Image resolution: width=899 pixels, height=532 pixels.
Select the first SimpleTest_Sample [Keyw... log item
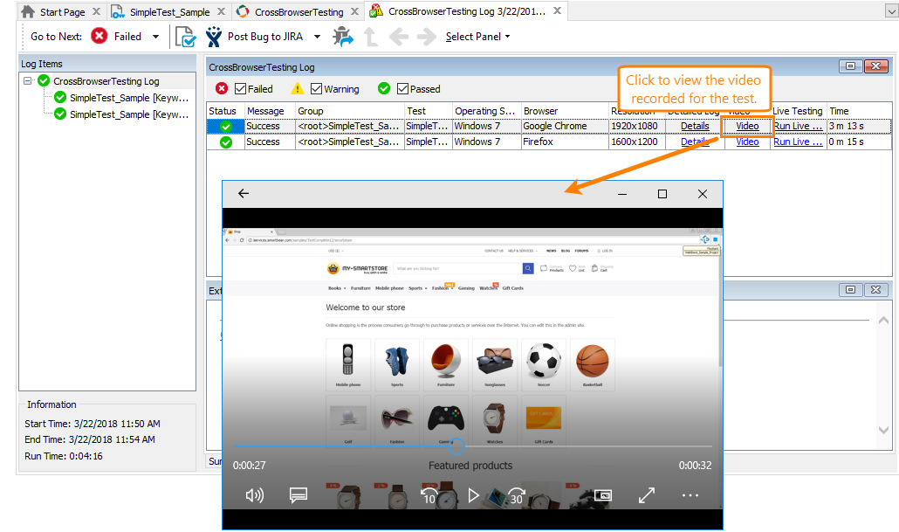(x=129, y=98)
